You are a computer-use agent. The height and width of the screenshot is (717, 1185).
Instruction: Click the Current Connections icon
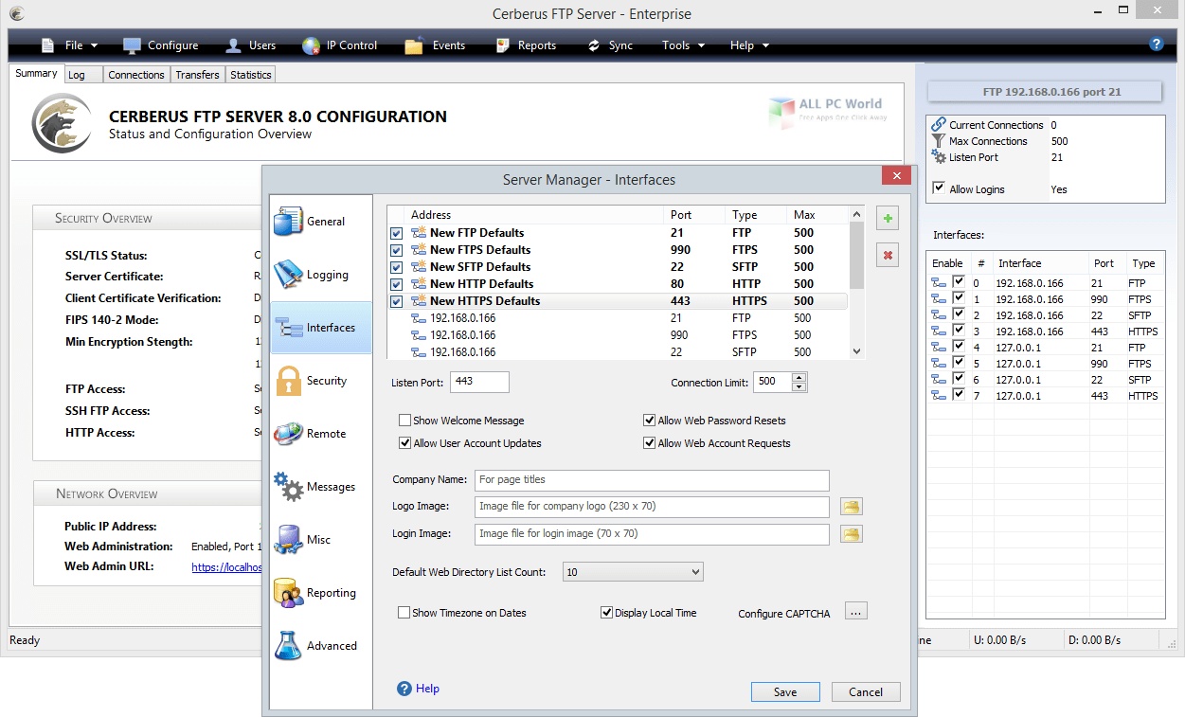[939, 124]
